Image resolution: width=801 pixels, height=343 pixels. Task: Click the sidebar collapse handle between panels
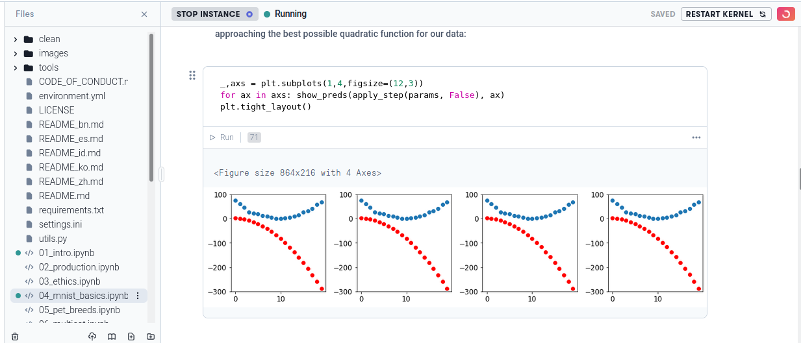[161, 174]
